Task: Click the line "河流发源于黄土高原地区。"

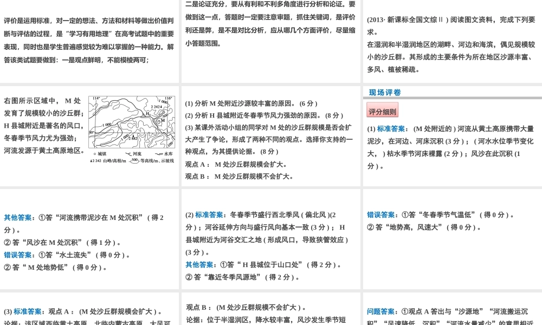Action: tap(44, 151)
